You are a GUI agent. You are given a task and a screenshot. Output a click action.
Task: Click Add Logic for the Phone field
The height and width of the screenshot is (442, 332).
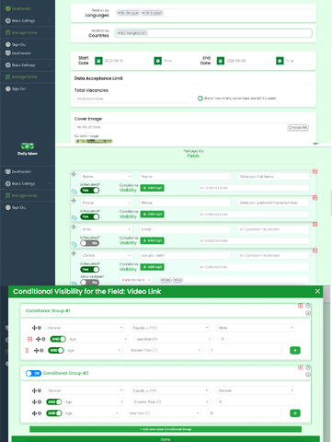pyautogui.click(x=152, y=215)
